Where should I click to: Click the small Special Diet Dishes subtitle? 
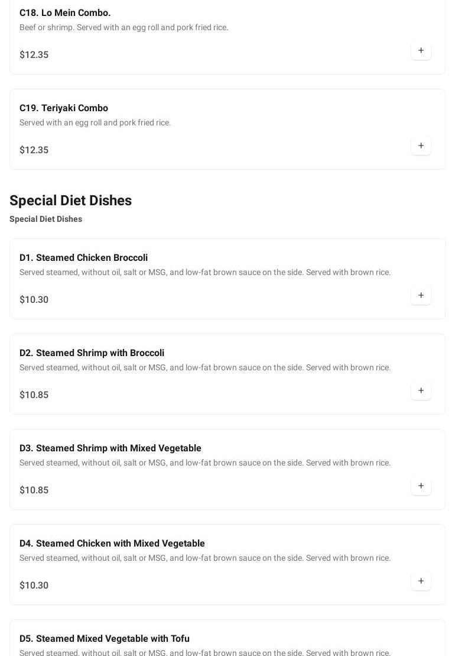click(45, 219)
